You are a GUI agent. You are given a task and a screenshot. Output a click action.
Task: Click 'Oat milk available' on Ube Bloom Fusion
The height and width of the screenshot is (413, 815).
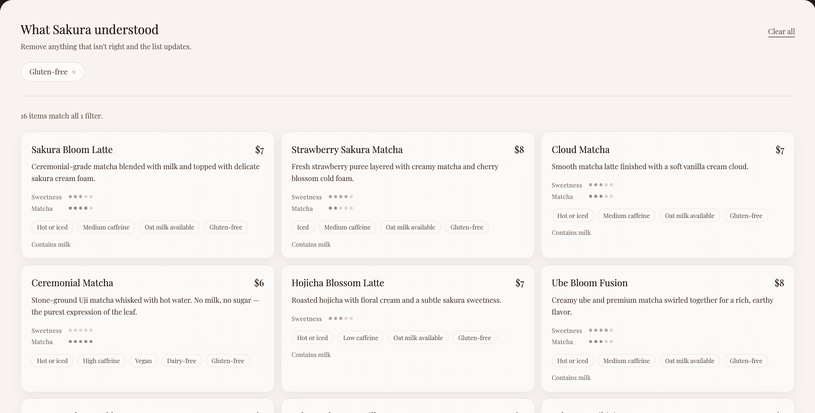689,361
